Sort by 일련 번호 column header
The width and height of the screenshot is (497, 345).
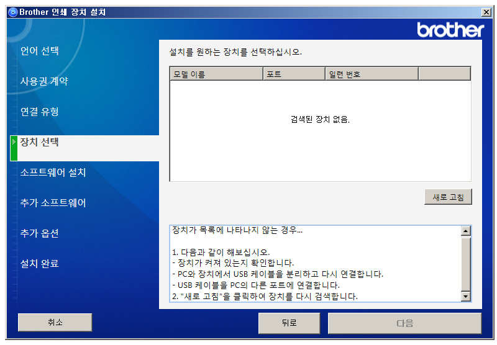point(372,74)
